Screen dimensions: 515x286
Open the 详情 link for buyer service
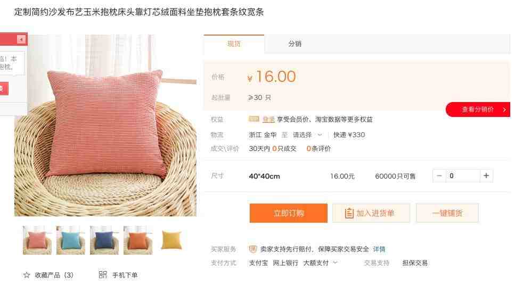tap(379, 249)
